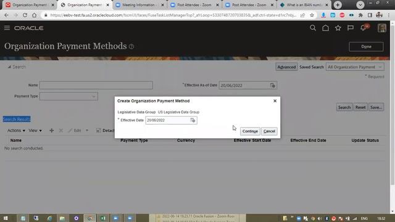Open the Actions menu
395x222 pixels.
[x=16, y=130]
